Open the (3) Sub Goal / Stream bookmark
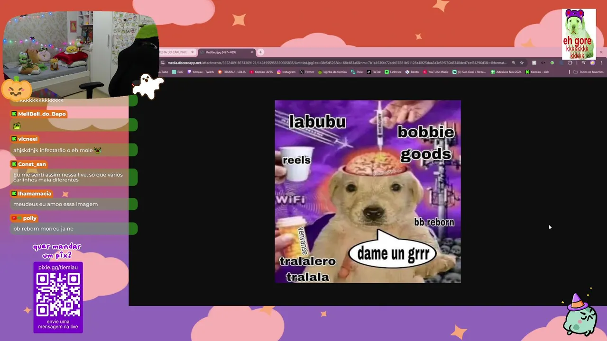Screen dimensions: 607x341 pos(469,72)
